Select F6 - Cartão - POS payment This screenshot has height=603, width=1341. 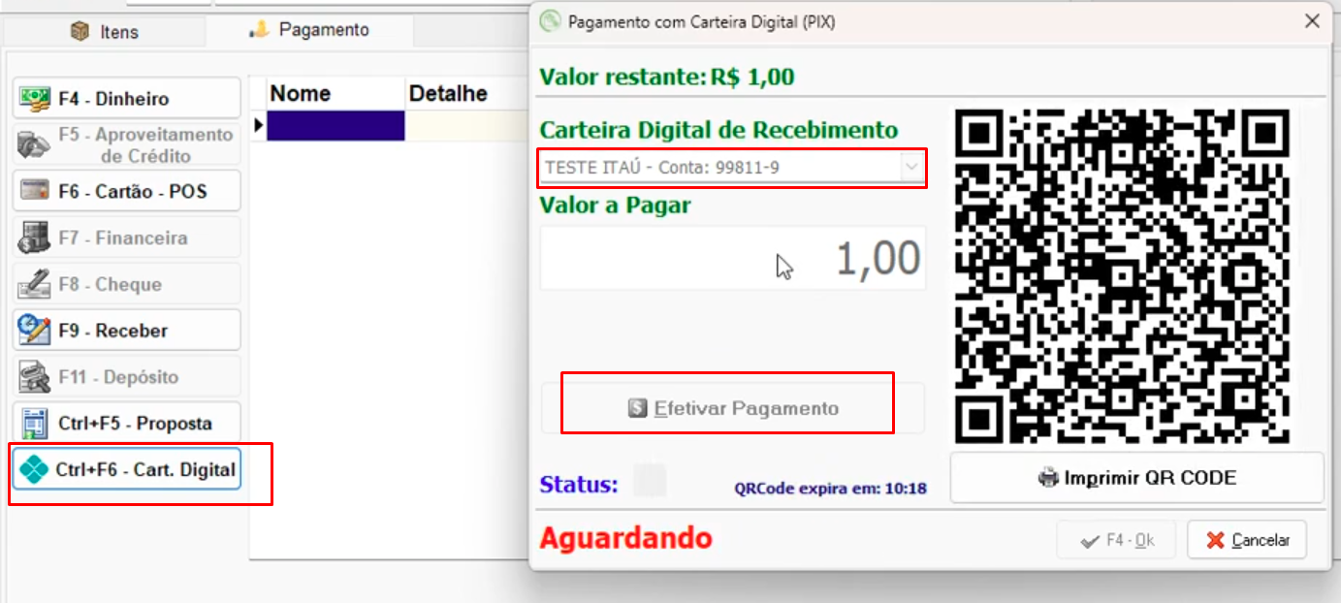coord(126,191)
